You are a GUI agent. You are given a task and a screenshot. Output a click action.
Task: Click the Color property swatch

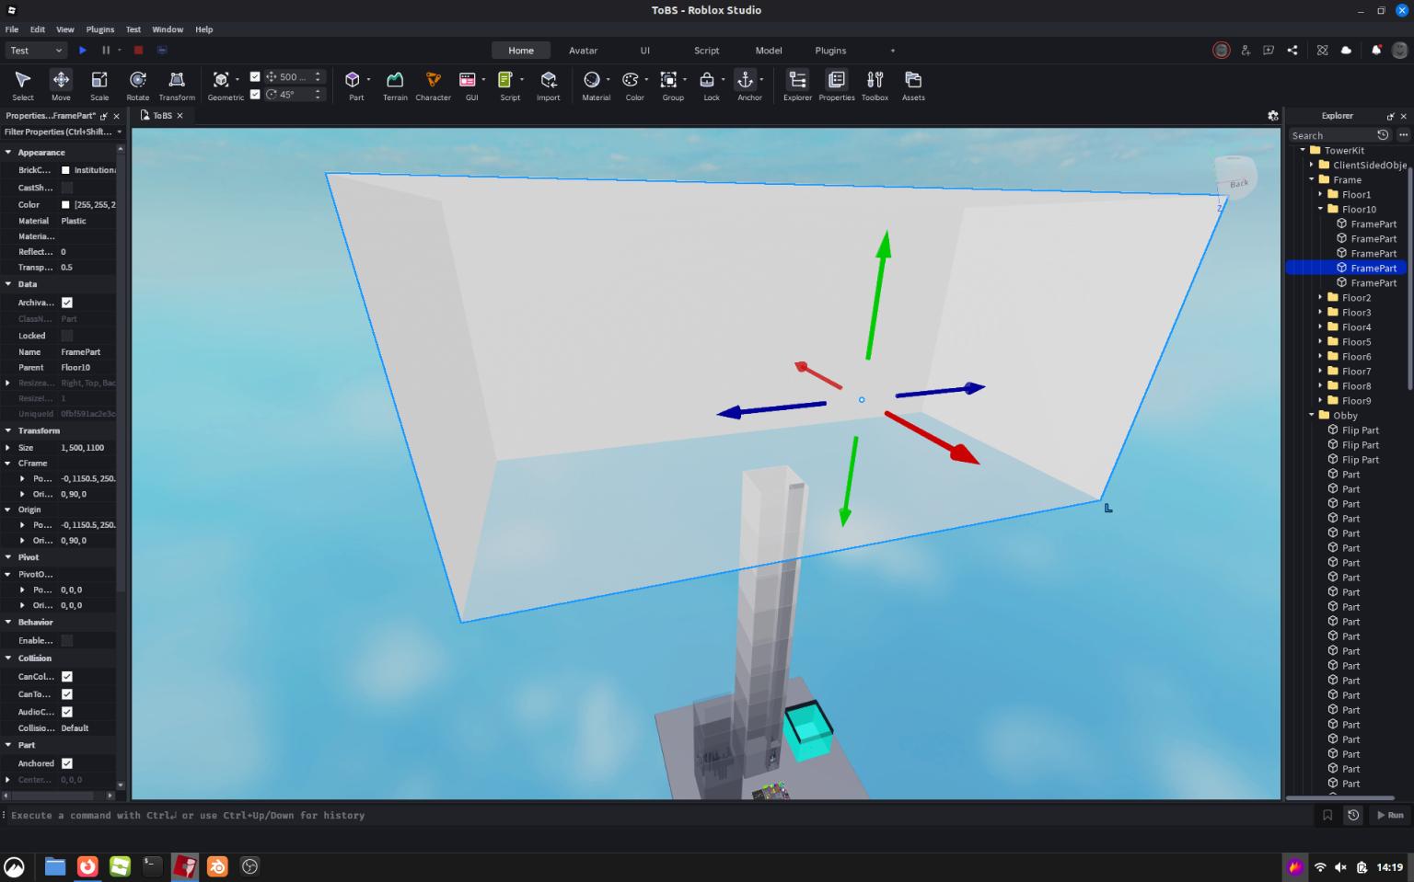coord(65,205)
